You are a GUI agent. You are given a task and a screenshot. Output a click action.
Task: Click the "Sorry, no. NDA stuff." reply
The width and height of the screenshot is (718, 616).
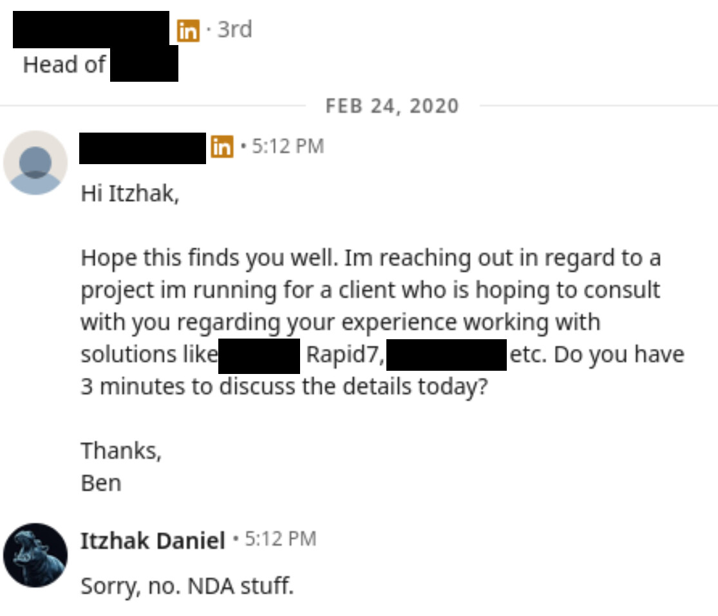point(187,586)
